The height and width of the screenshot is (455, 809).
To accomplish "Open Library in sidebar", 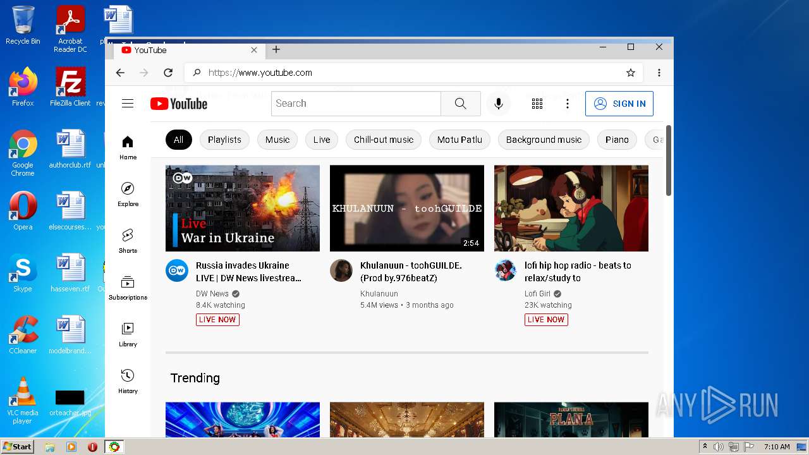I will pos(128,334).
